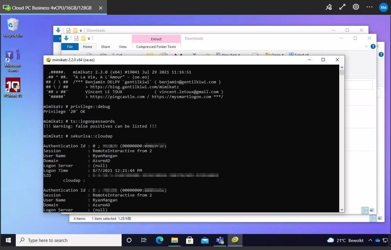Collapse the ribbon chevron in front Downloads window
This screenshot has height=250, width=391.
[x=366, y=47]
